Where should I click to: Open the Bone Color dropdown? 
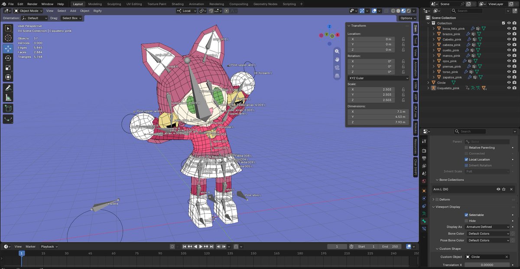tap(487, 234)
